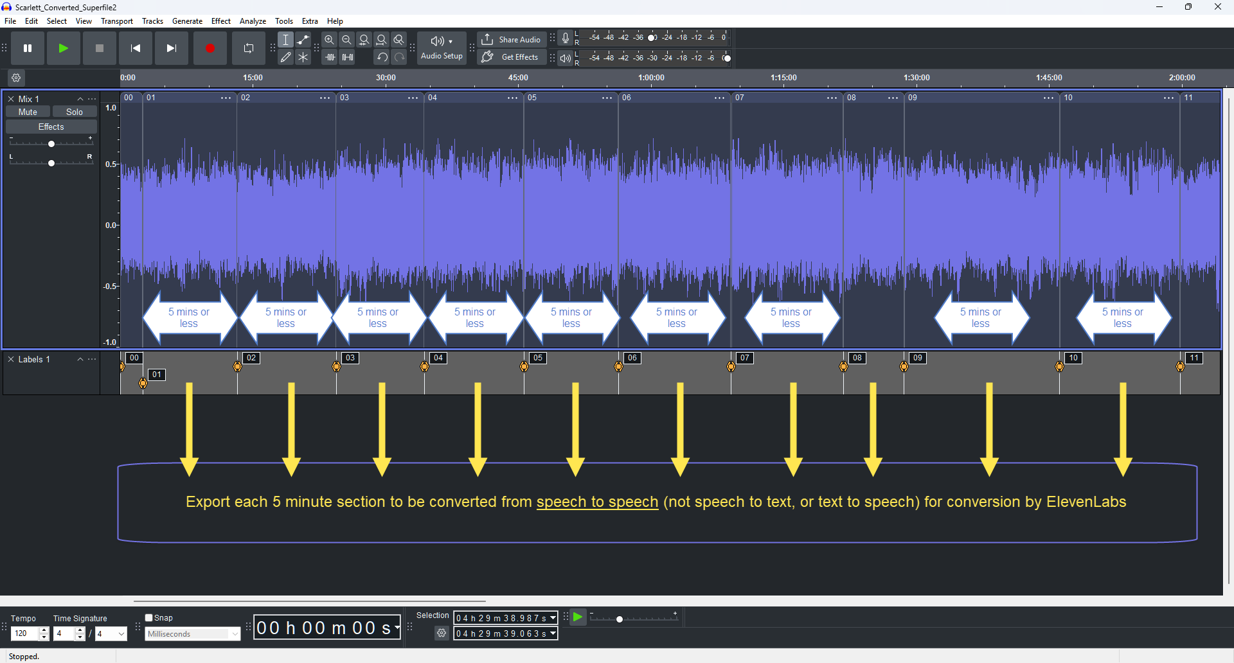Enable the Snap checkbox

149,618
